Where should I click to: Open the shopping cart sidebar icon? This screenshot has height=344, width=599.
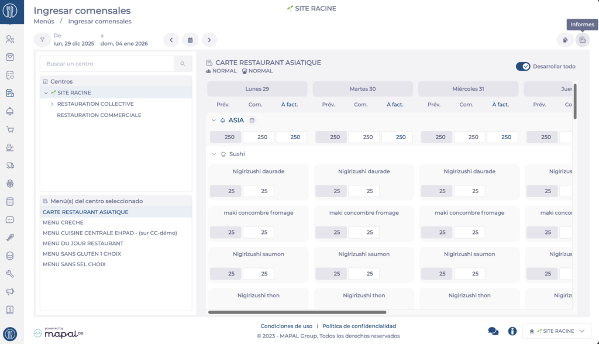pyautogui.click(x=10, y=129)
